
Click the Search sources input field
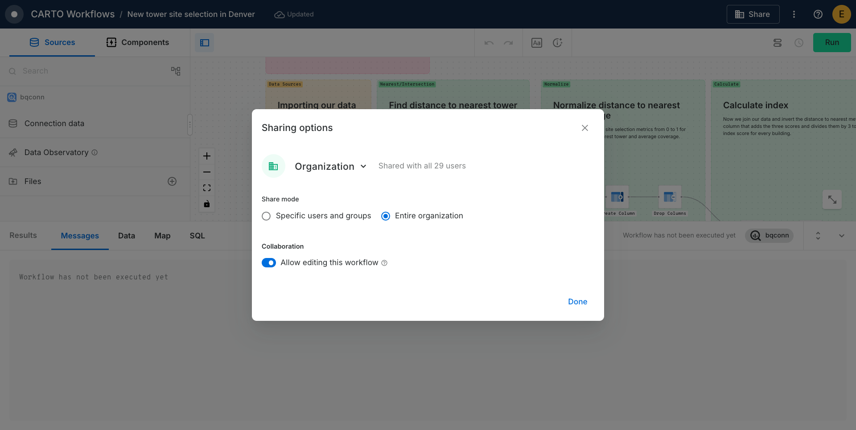point(89,71)
